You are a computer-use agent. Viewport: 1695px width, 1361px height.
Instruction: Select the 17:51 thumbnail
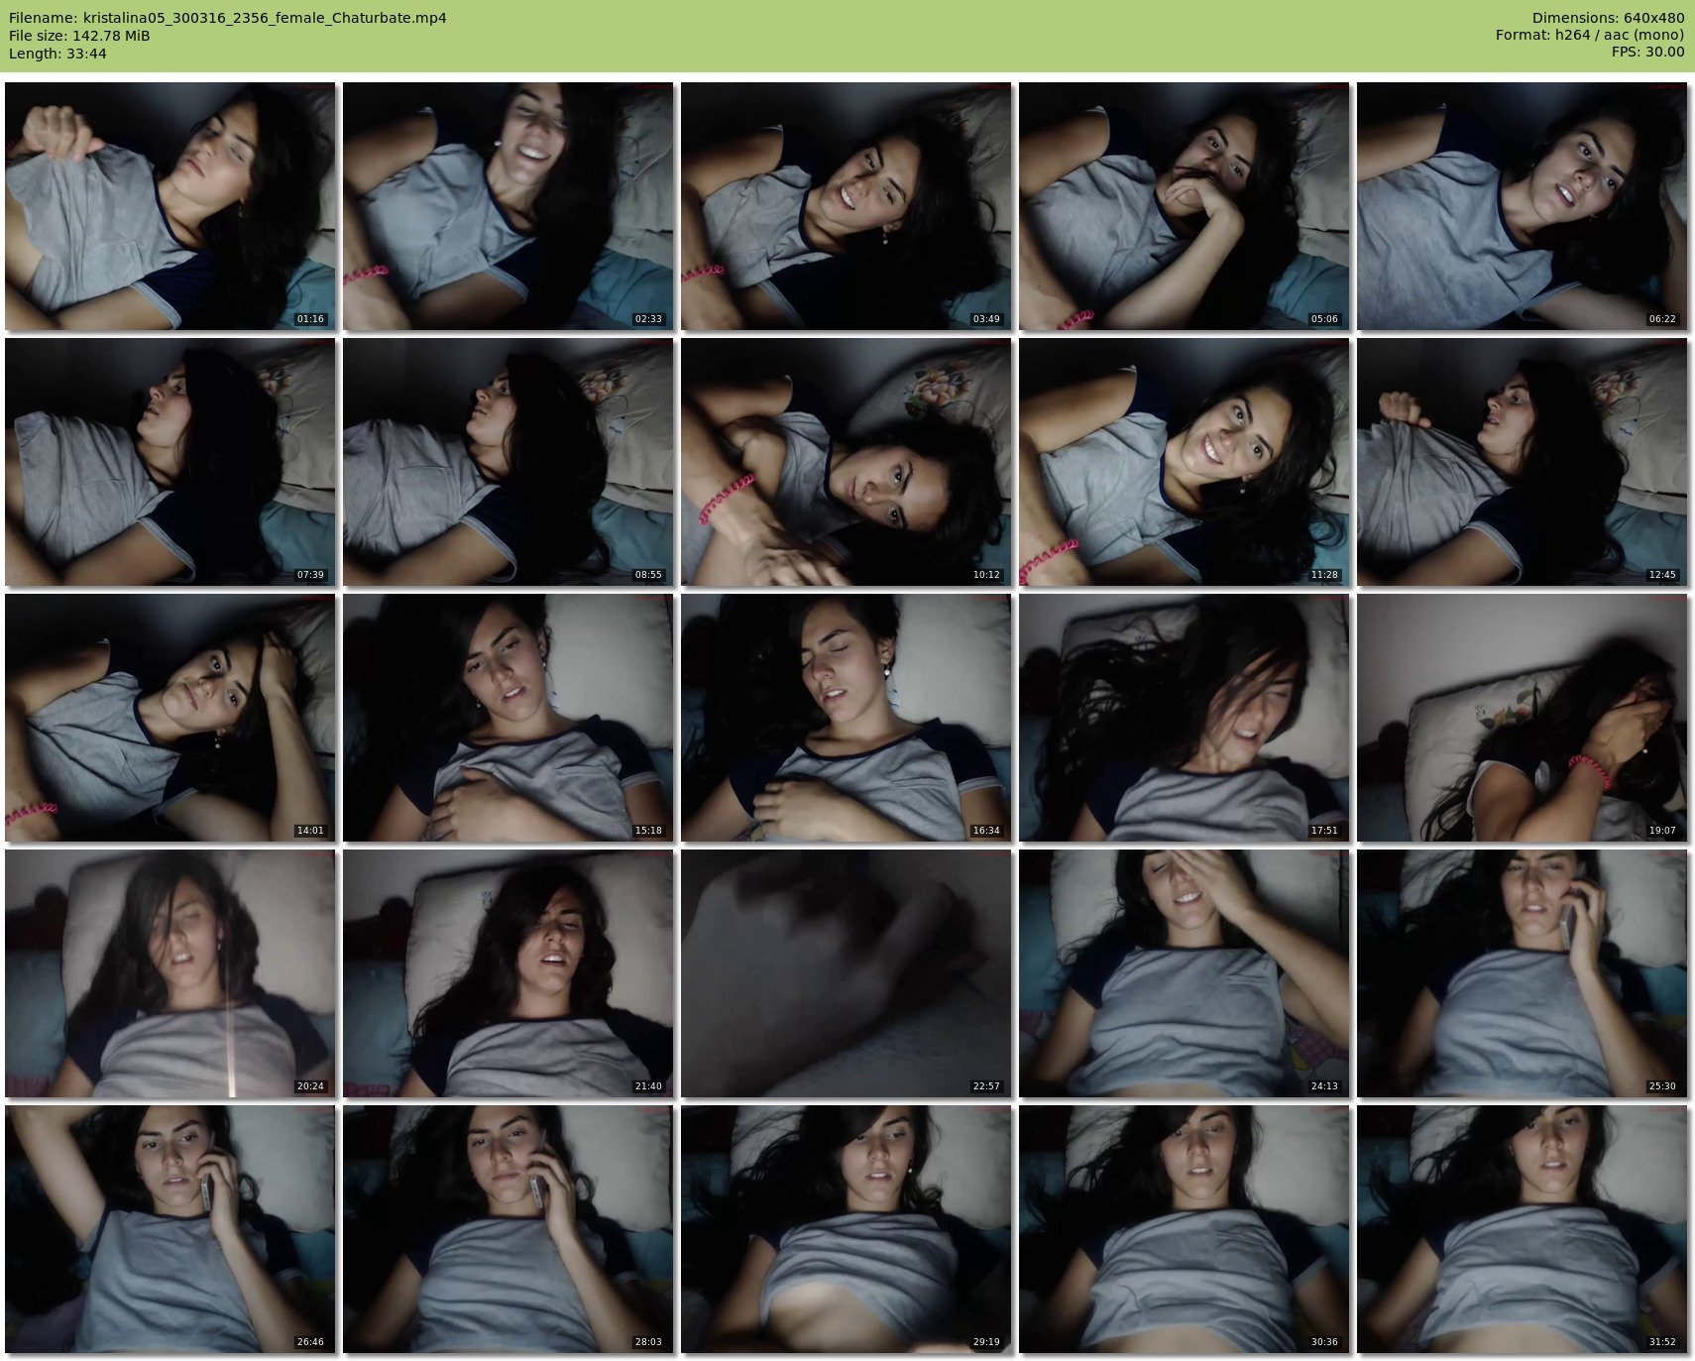click(x=1185, y=718)
